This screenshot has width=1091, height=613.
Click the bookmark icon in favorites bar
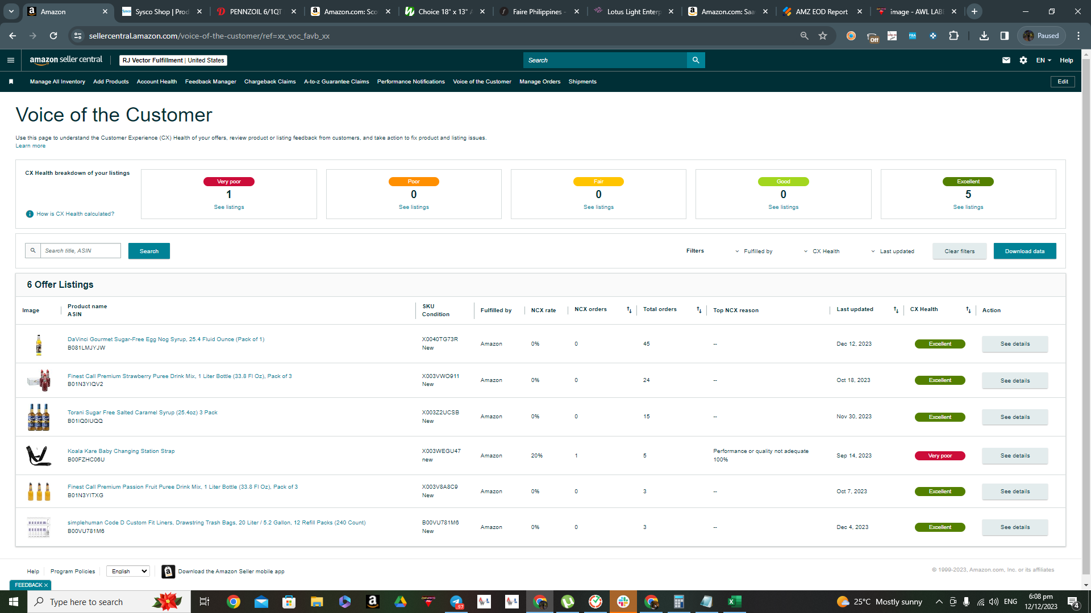pyautogui.click(x=11, y=82)
